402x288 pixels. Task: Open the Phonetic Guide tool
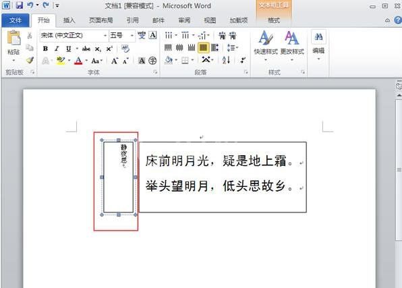[142, 35]
